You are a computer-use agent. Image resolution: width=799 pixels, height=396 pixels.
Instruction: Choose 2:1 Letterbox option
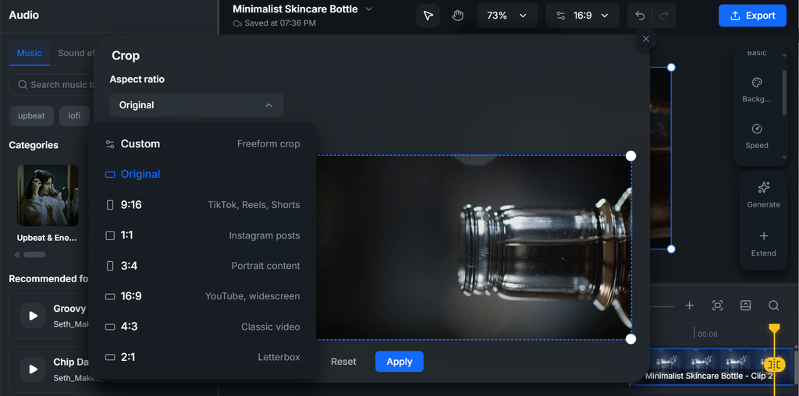[202, 357]
